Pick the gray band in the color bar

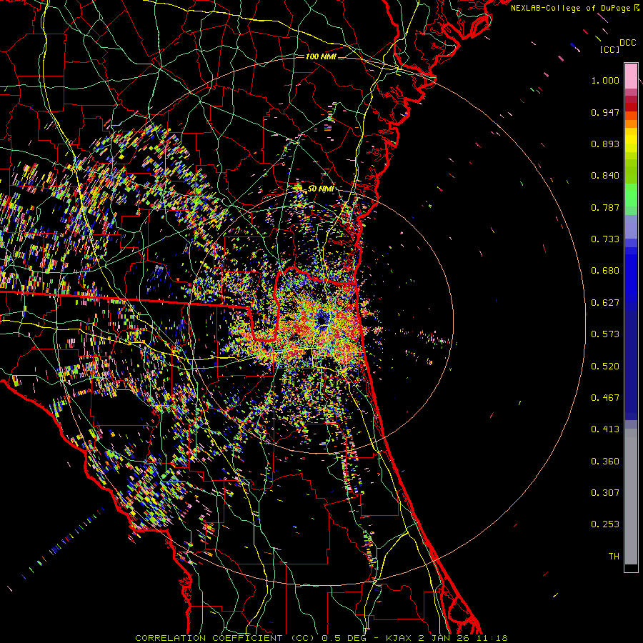point(631,497)
